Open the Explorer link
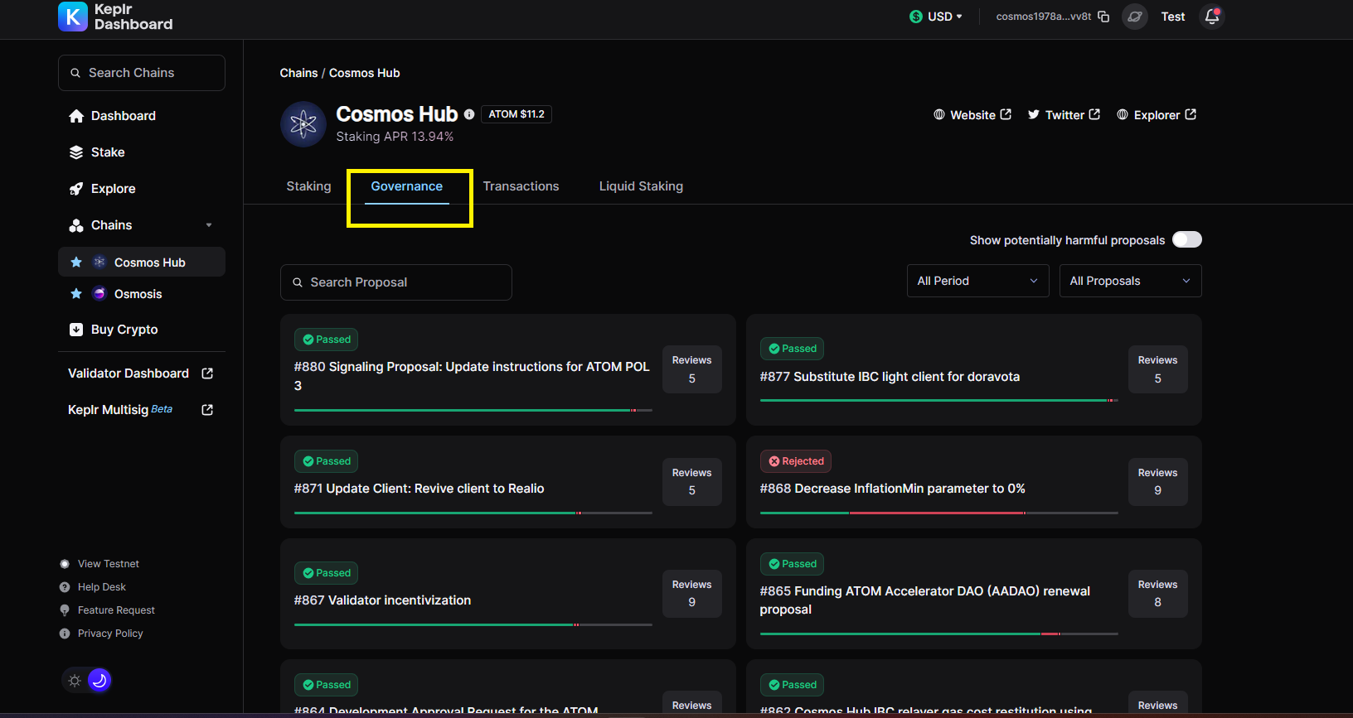This screenshot has height=718, width=1353. point(1157,115)
